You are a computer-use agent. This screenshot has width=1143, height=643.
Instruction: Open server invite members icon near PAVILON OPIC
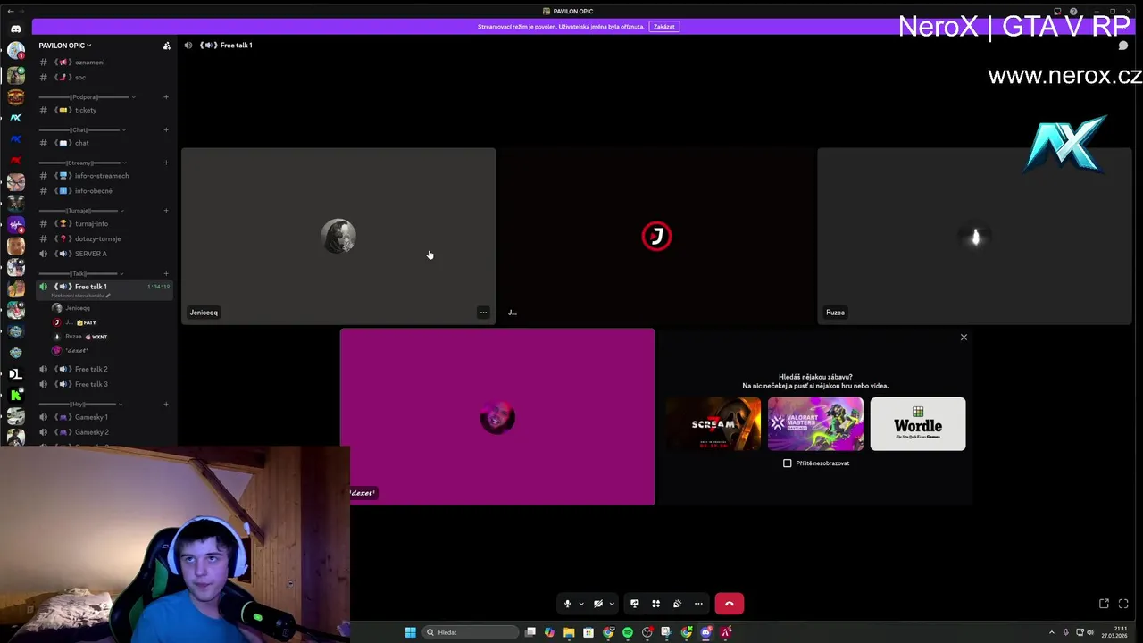coord(166,46)
